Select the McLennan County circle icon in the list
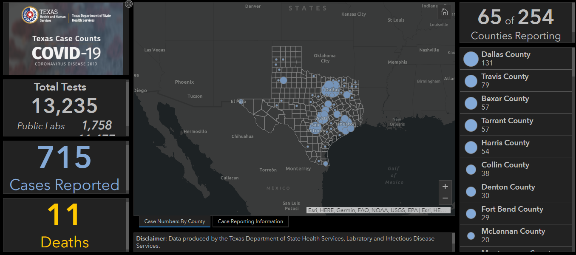The width and height of the screenshot is (576, 255). point(471,235)
